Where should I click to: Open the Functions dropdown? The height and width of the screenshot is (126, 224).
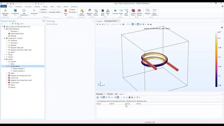[43, 12]
